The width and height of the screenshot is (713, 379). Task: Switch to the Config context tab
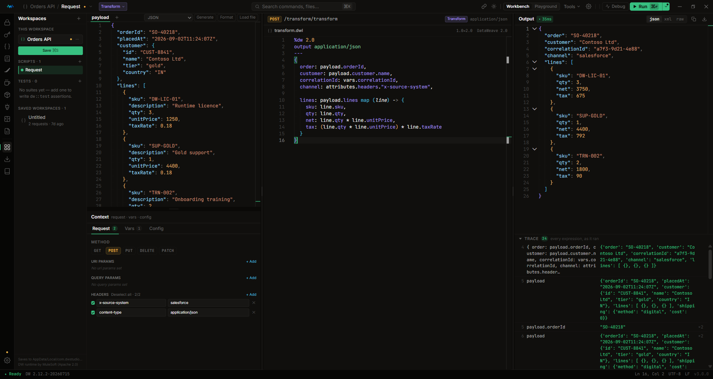[x=156, y=229]
